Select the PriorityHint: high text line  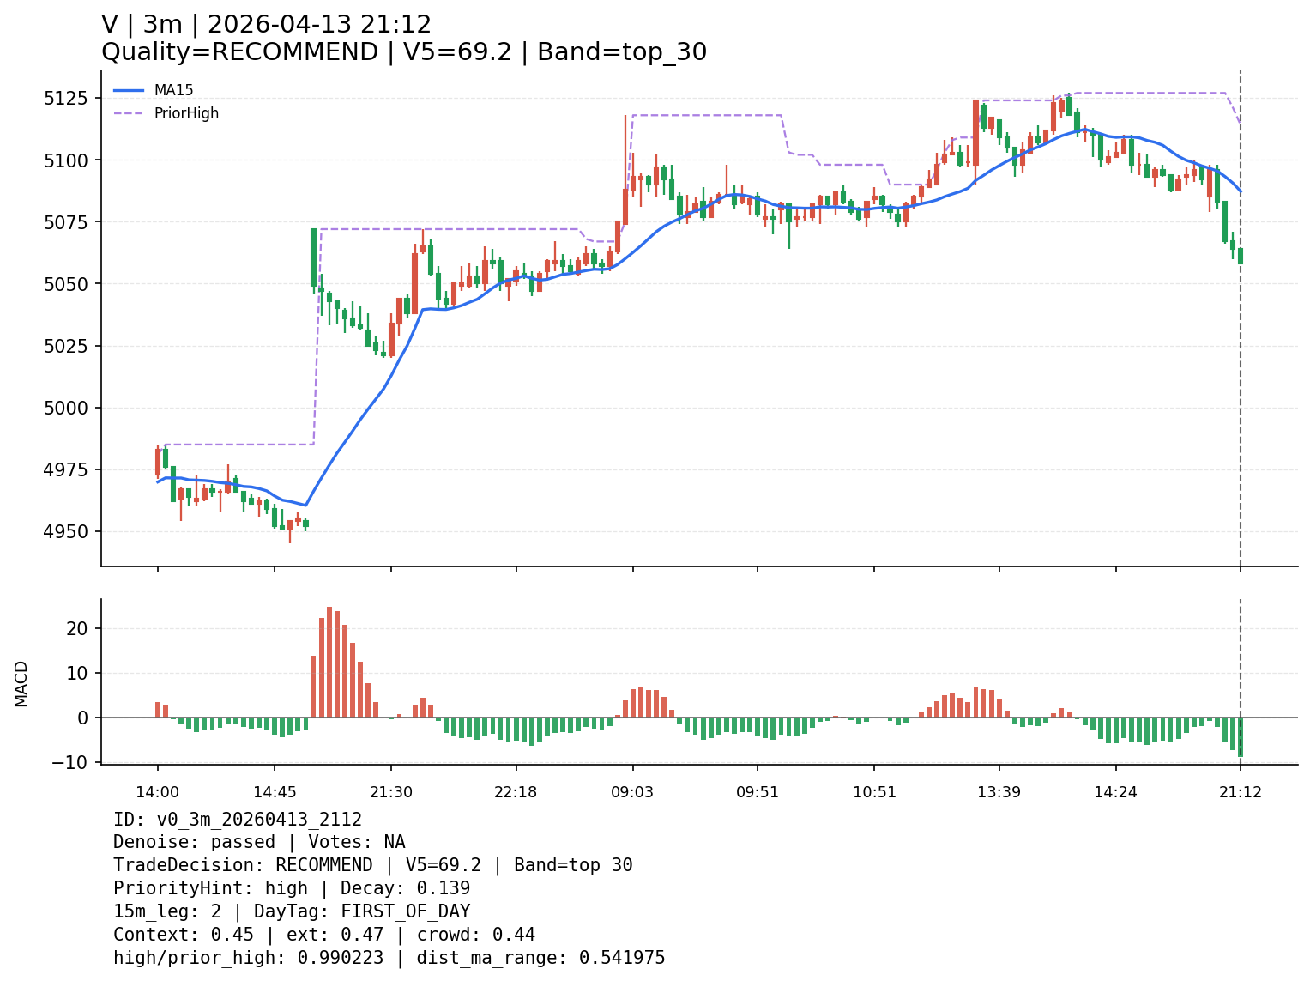pos(292,888)
